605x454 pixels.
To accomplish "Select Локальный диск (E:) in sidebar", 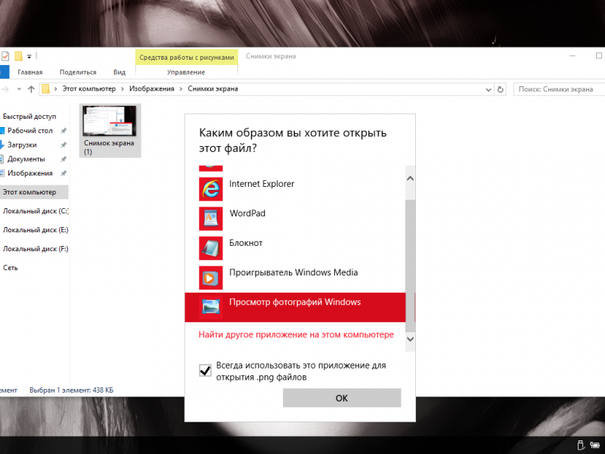I will [x=35, y=230].
